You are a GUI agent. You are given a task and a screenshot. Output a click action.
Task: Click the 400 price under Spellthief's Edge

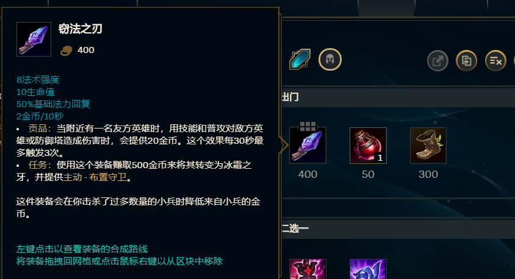pyautogui.click(x=308, y=174)
